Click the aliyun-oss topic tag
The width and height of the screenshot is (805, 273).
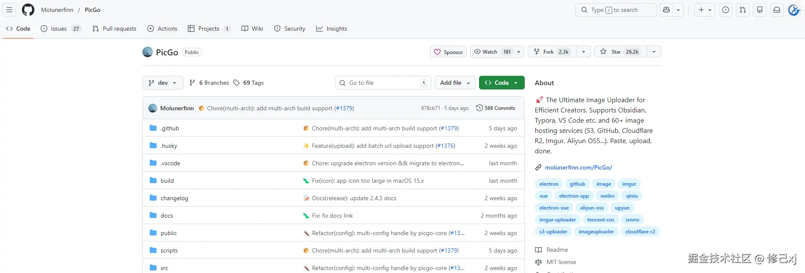pyautogui.click(x=592, y=208)
